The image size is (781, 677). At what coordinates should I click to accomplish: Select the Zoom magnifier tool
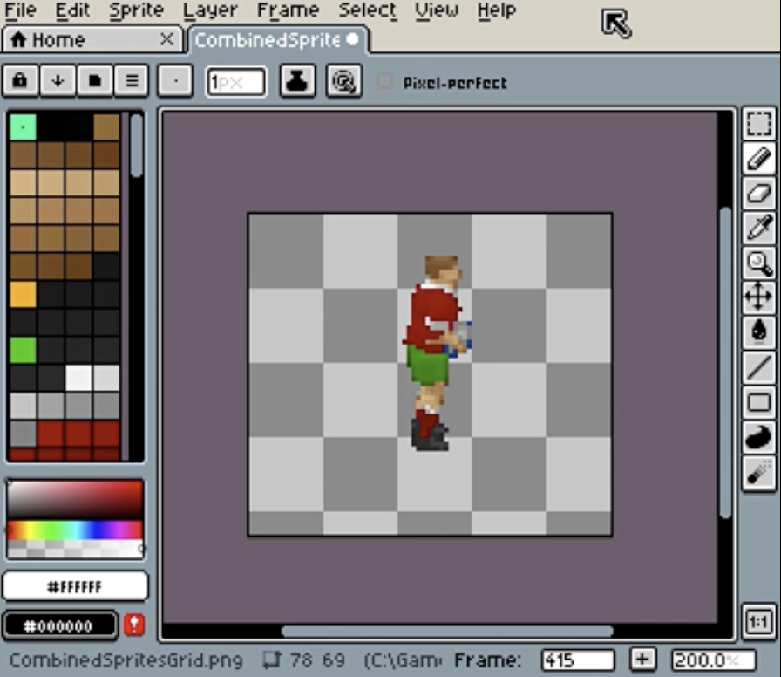coord(759,262)
